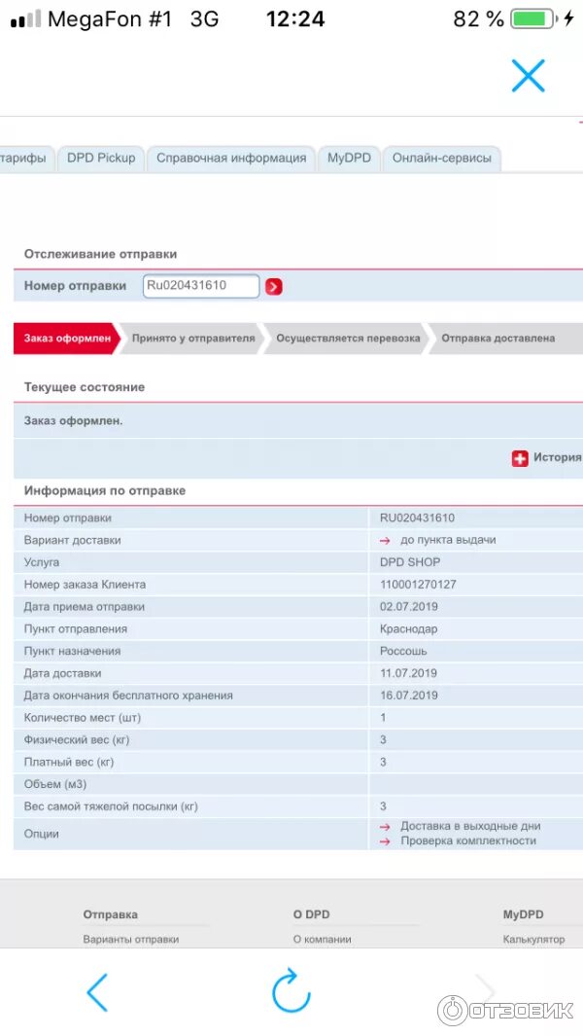This screenshot has width=583, height=1036.
Task: Open the О компании footer link
Action: tap(323, 939)
